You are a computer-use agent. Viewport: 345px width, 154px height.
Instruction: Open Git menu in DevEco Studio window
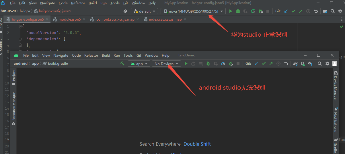coord(126,3)
